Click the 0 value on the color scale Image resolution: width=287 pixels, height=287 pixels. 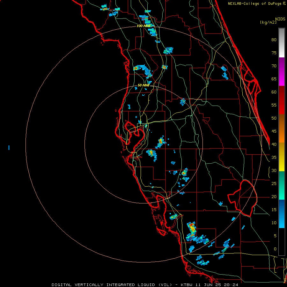(275, 249)
